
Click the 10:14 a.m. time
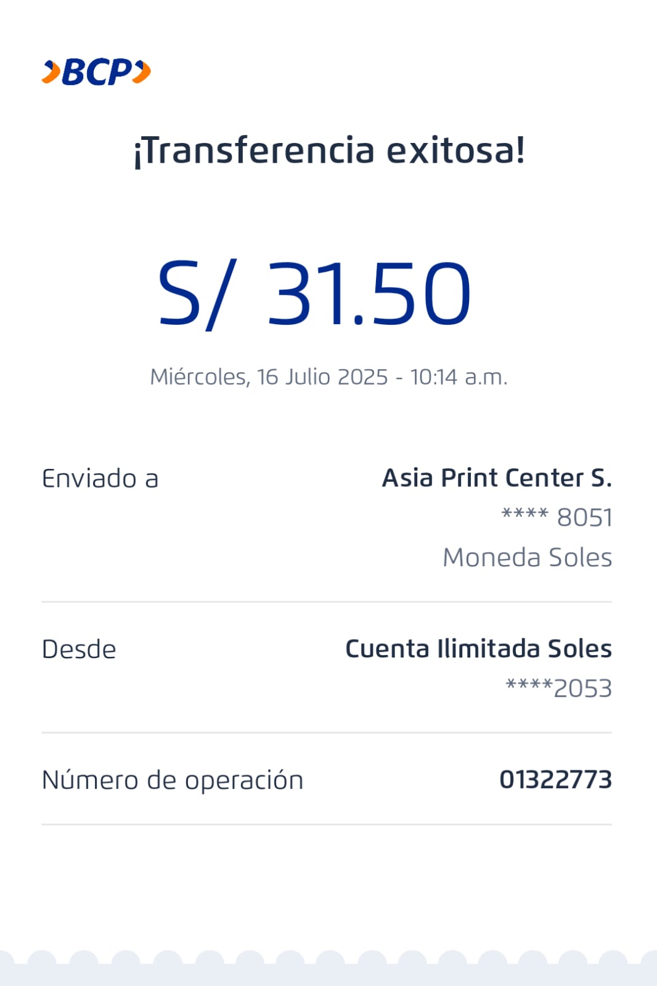[x=459, y=377]
